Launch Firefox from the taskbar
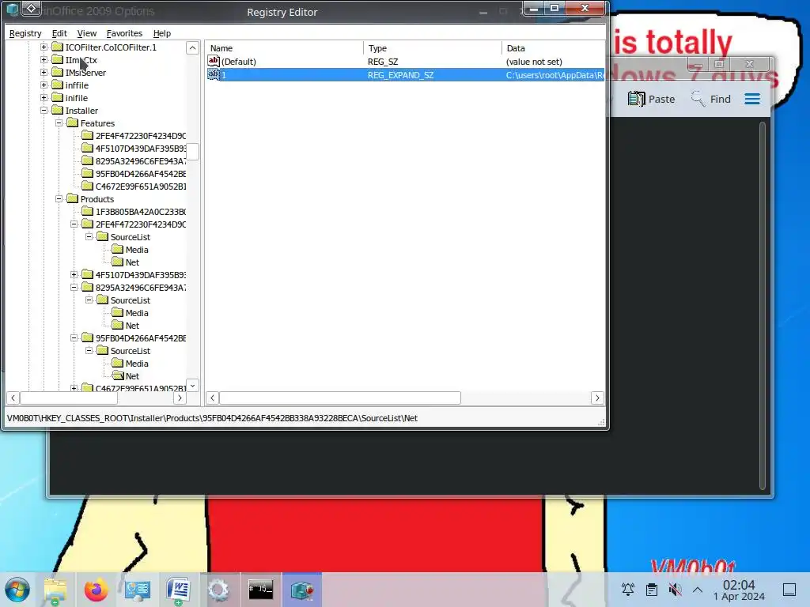Viewport: 810px width, 607px height. (x=96, y=590)
